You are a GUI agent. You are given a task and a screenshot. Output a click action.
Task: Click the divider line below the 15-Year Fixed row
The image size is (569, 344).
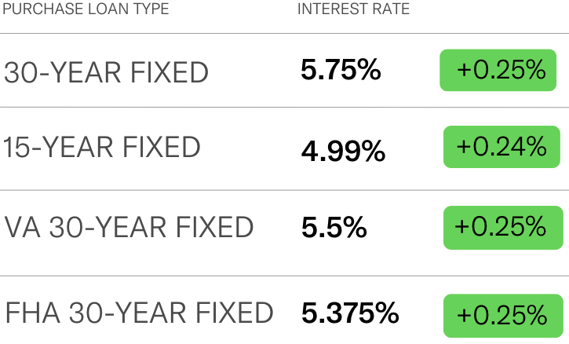pos(284,190)
